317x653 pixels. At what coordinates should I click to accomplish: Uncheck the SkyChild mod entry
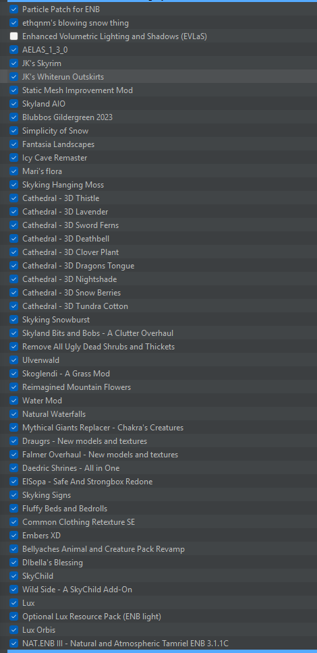click(x=13, y=576)
